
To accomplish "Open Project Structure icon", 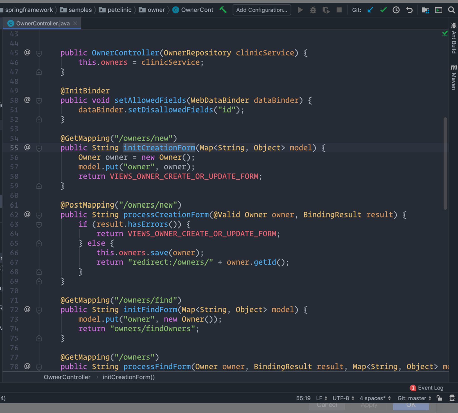I will [x=426, y=10].
